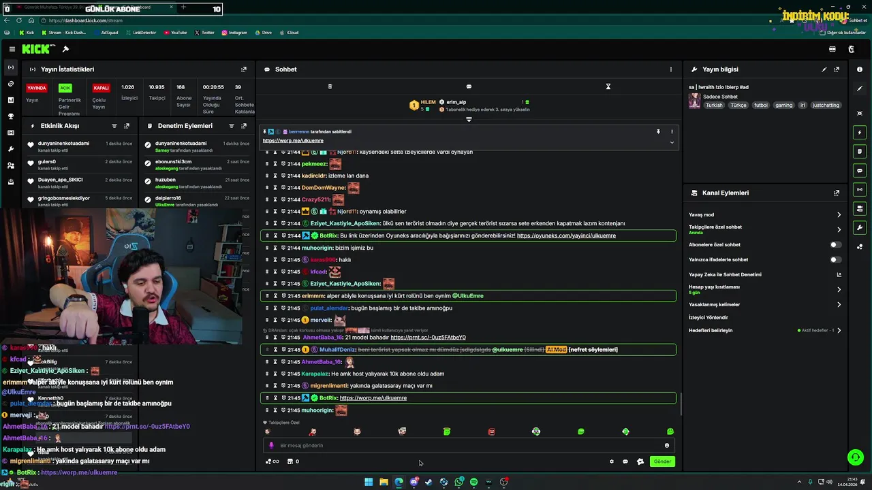Open the community users icon in the left sidebar
872x490 pixels.
[10, 165]
